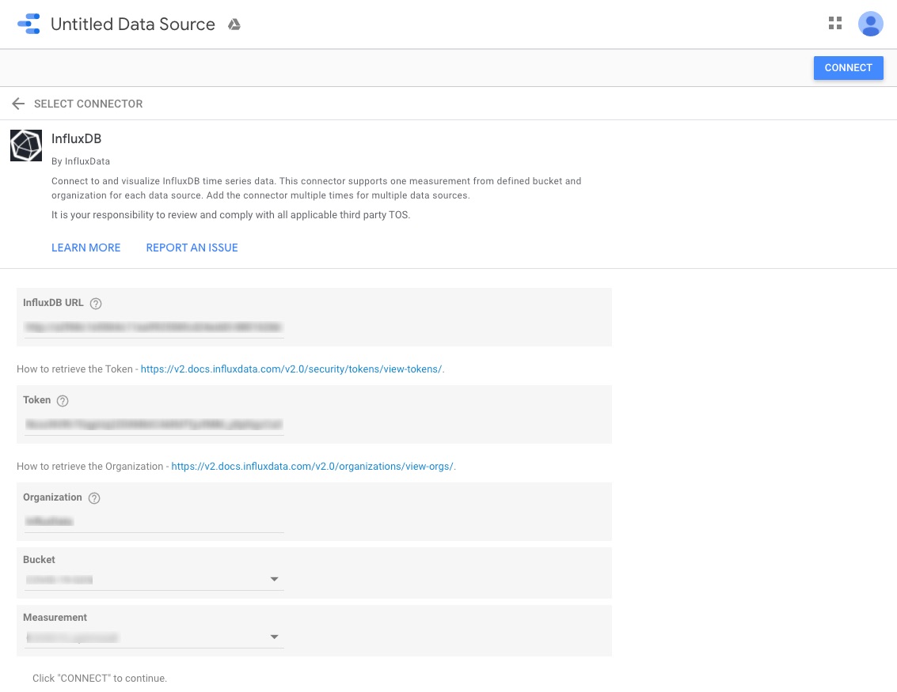Focus the InfluxDB URL input field
The image size is (897, 692).
[x=154, y=327]
